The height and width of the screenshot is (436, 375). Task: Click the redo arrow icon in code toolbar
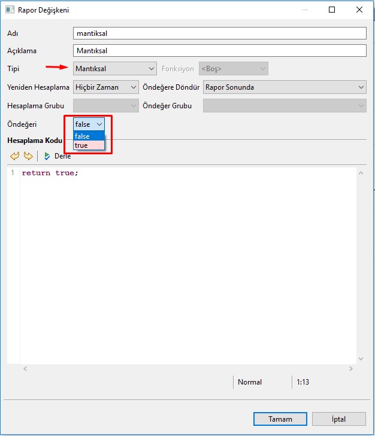click(x=28, y=156)
